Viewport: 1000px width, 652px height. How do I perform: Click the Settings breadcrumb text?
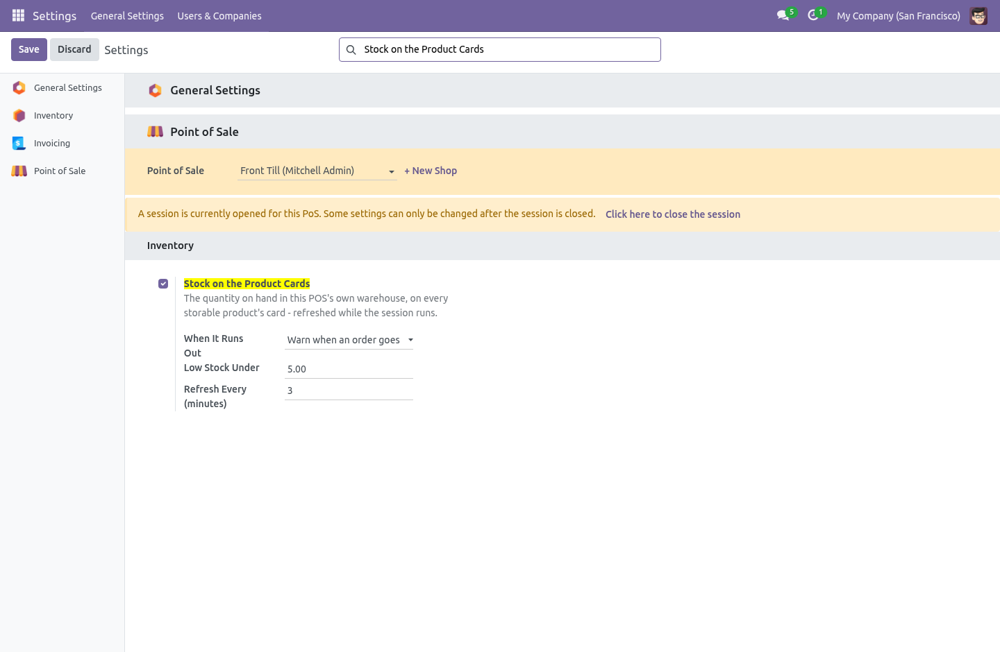[x=126, y=50]
